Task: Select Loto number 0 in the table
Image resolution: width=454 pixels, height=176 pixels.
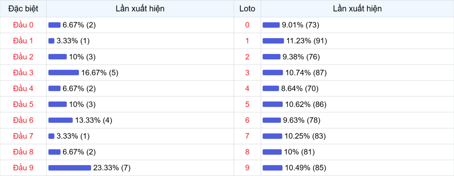Action: tap(247, 25)
